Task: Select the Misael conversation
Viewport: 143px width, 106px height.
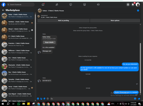Action: [x=17, y=30]
